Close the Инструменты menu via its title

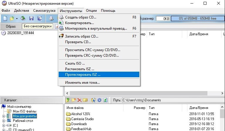click(x=71, y=11)
